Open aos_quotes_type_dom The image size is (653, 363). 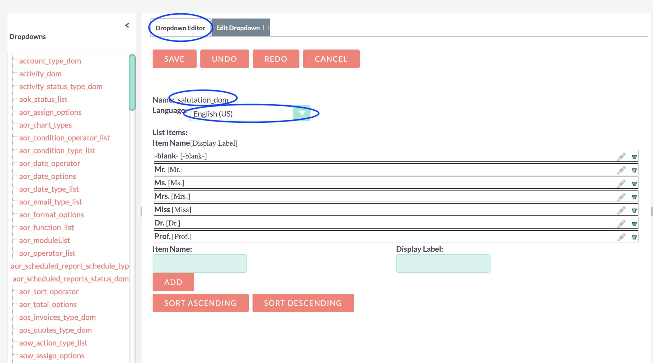pyautogui.click(x=55, y=330)
